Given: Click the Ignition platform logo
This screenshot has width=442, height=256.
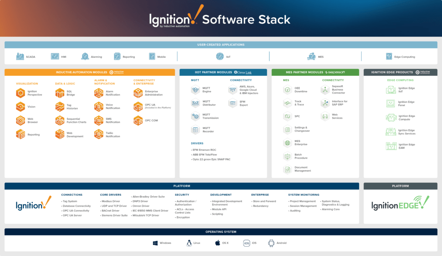Looking at the screenshot, I should 34,203.
